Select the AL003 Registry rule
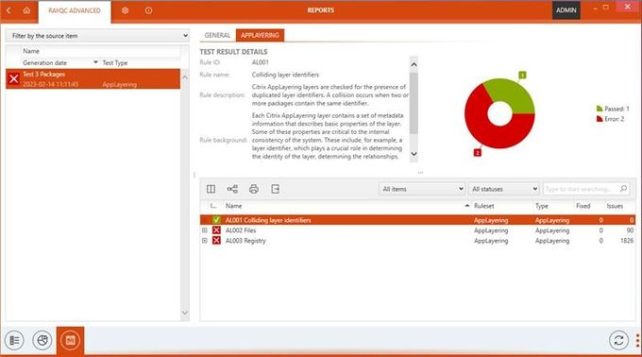The width and height of the screenshot is (642, 357). [245, 241]
